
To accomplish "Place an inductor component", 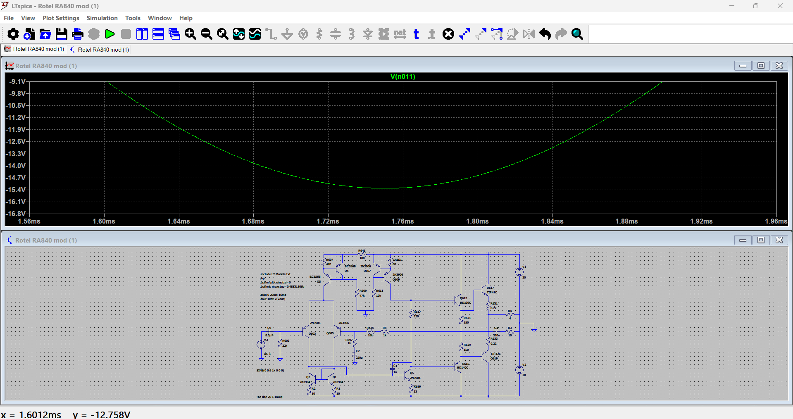I will [x=351, y=34].
